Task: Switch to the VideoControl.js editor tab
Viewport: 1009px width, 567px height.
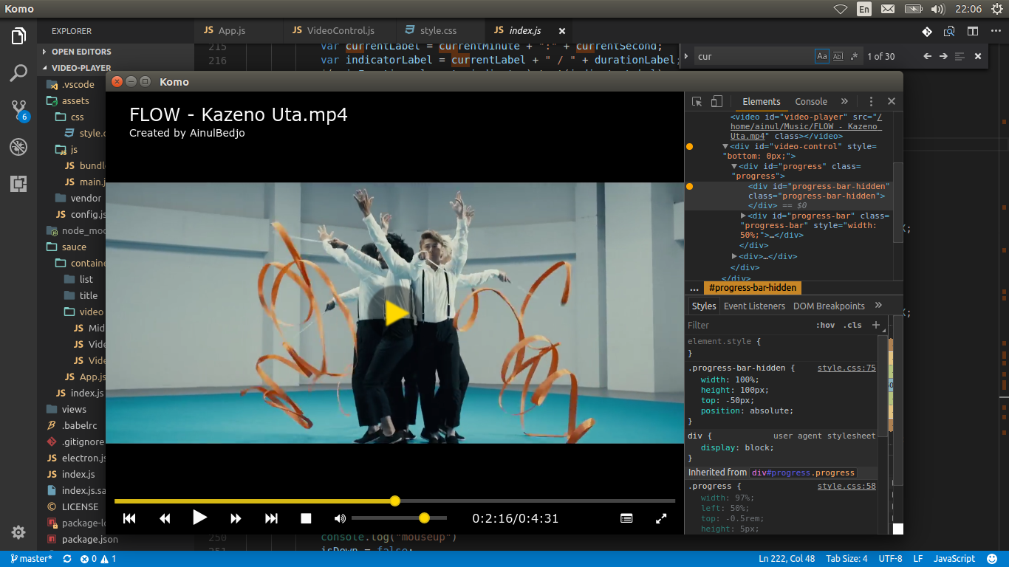Action: click(340, 31)
